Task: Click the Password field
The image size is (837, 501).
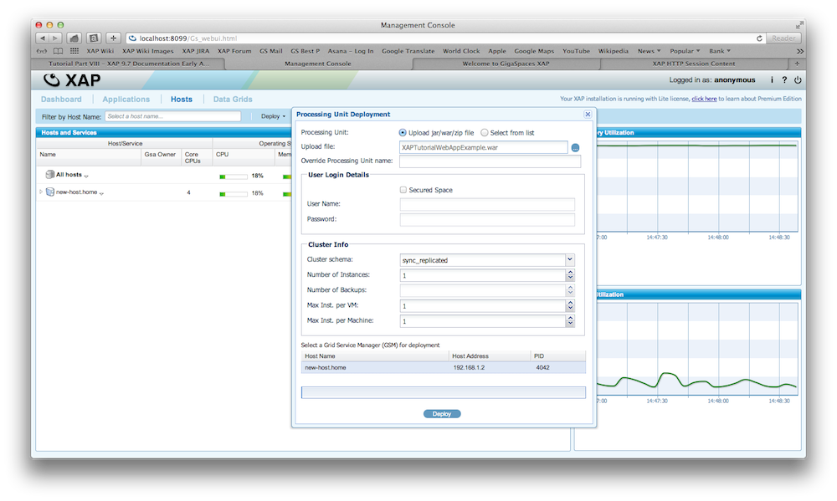Action: pyautogui.click(x=487, y=219)
